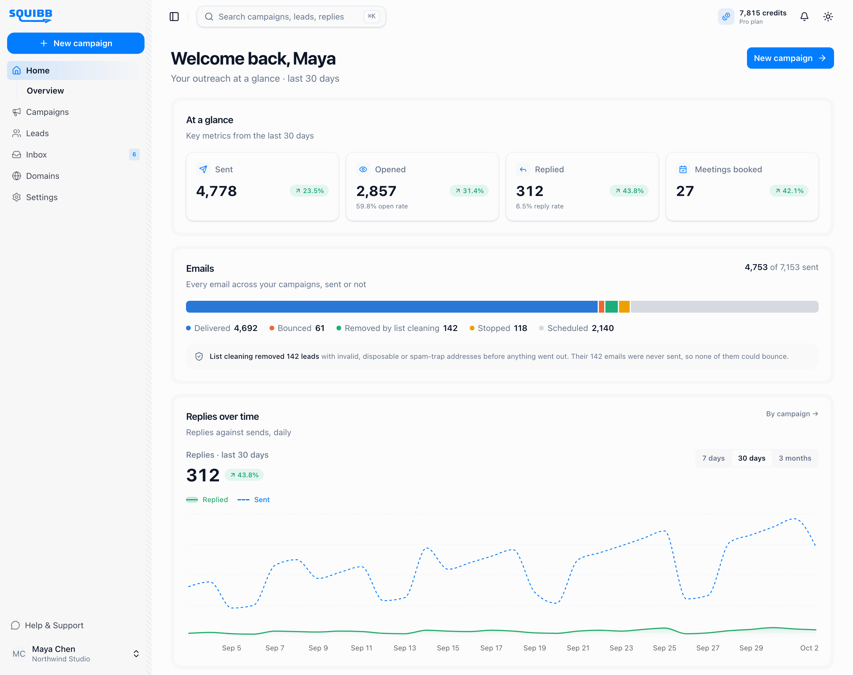Click the Help & Support chat icon
This screenshot has width=853, height=675.
15,625
